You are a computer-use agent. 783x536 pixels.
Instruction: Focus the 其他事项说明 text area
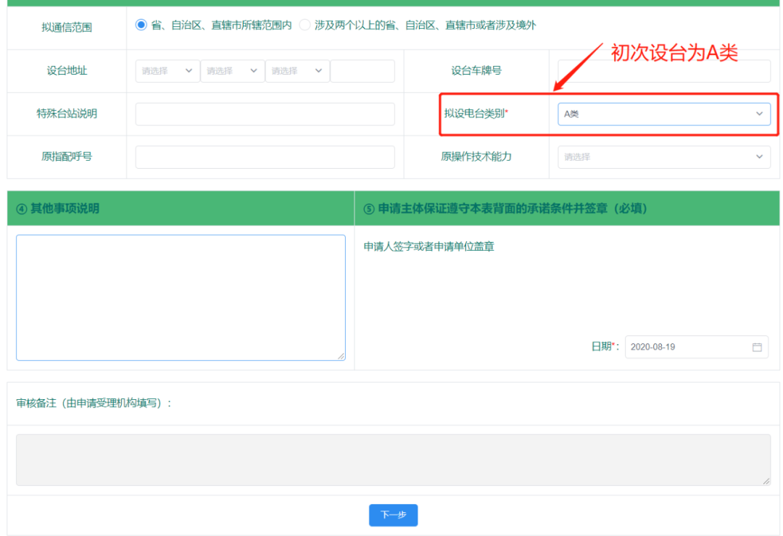coord(181,297)
